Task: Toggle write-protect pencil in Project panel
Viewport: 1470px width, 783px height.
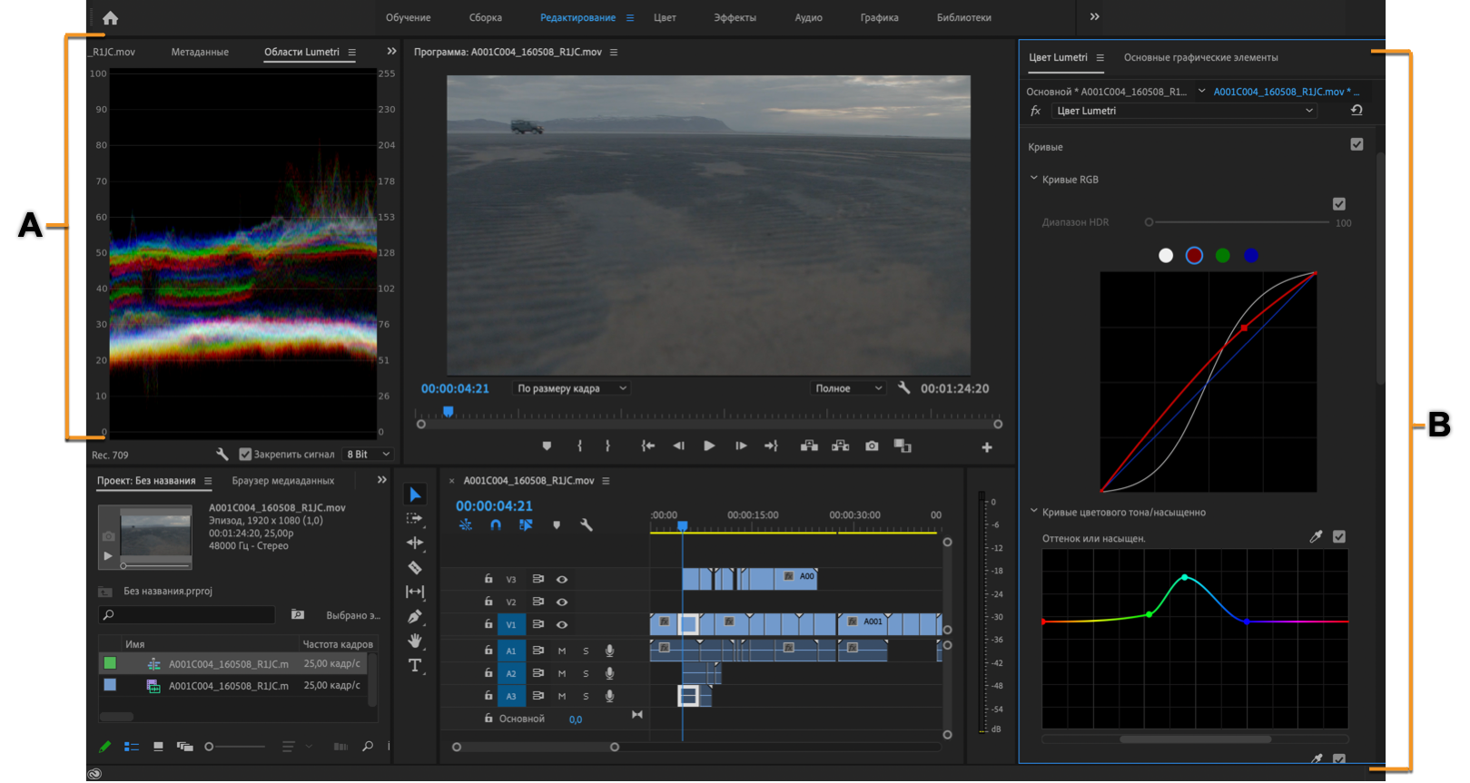Action: click(104, 747)
